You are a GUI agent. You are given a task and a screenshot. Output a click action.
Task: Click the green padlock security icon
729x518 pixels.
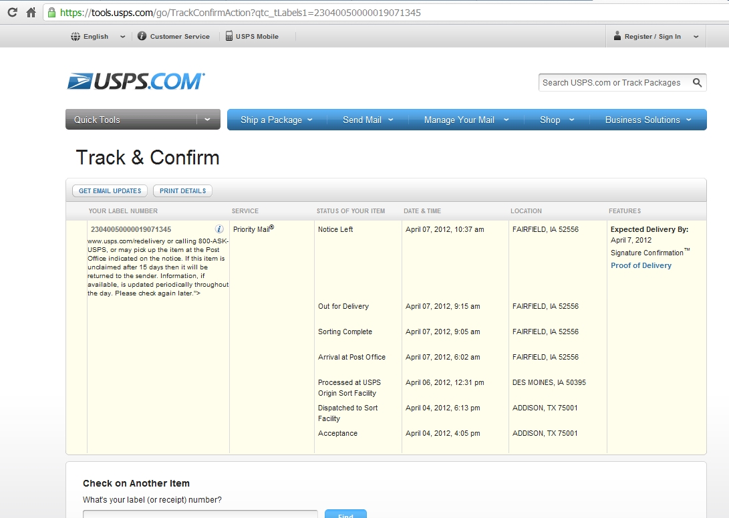click(51, 13)
